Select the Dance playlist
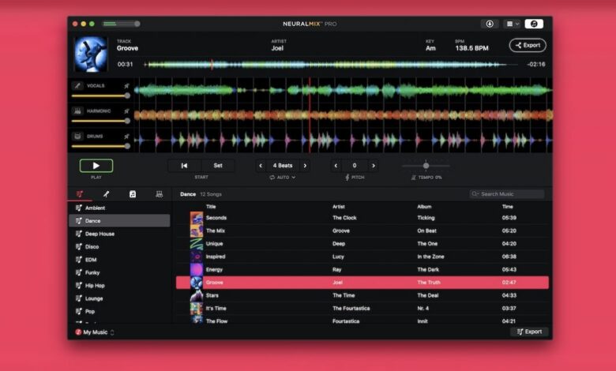The width and height of the screenshot is (616, 371). pyautogui.click(x=119, y=221)
